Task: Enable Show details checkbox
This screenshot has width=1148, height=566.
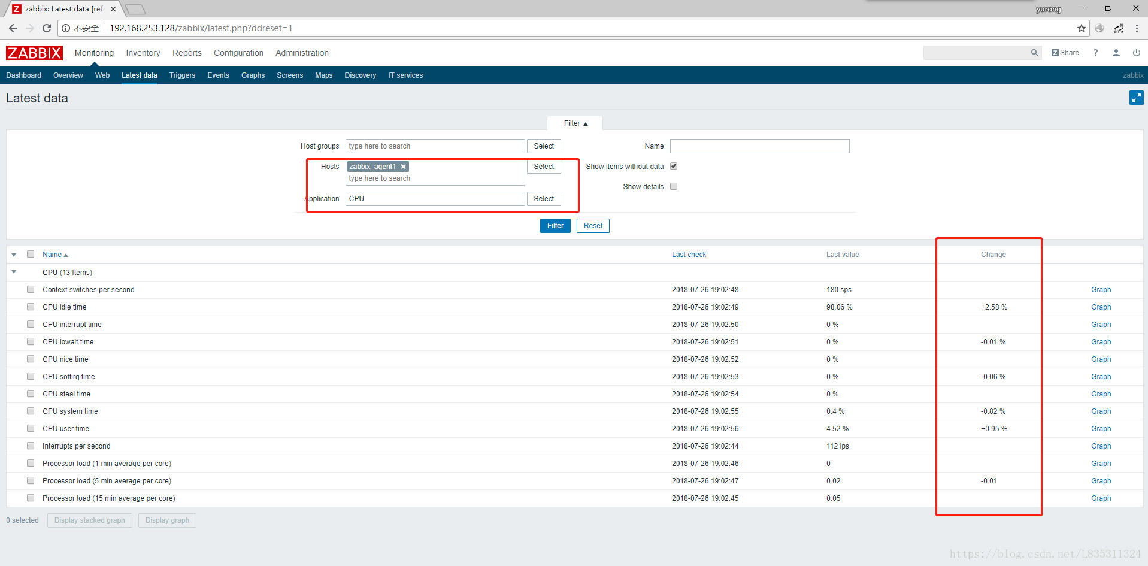Action: [674, 186]
